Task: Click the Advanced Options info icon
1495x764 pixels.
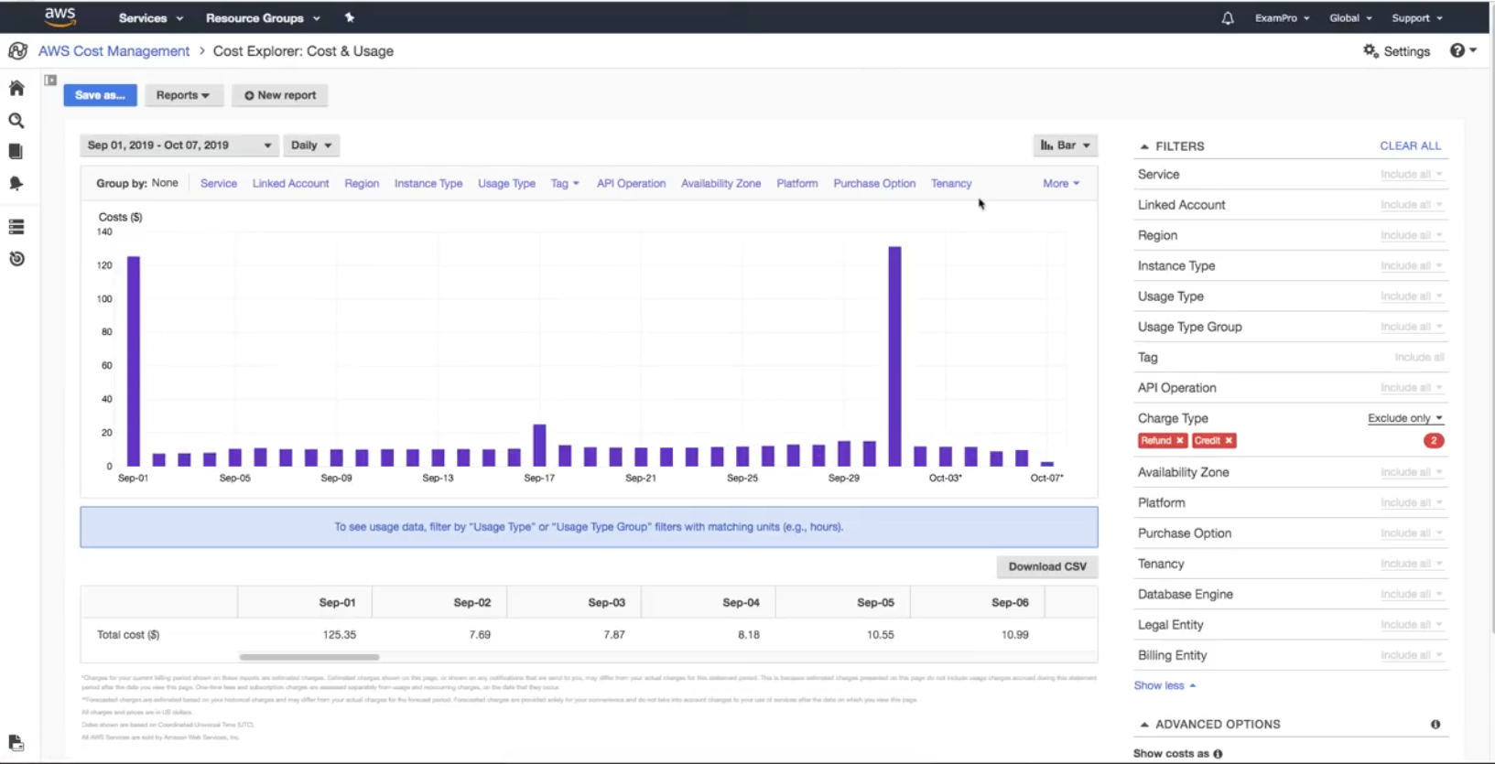Action: 1435,725
